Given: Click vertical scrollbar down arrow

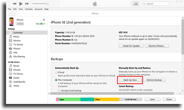Looking at the screenshot, I should (x=183, y=91).
